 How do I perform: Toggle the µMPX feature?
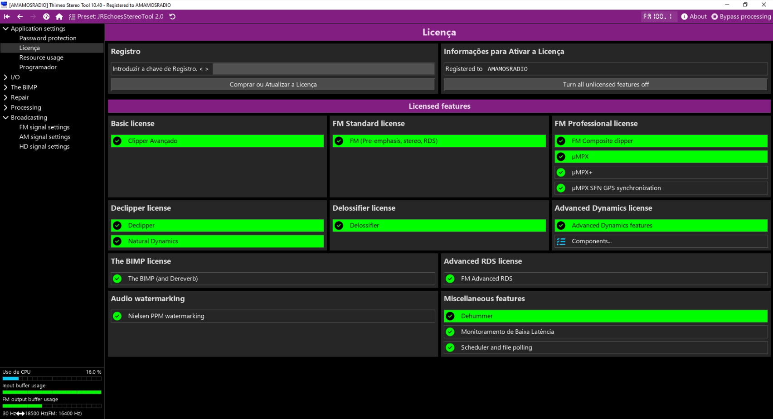pyautogui.click(x=661, y=157)
